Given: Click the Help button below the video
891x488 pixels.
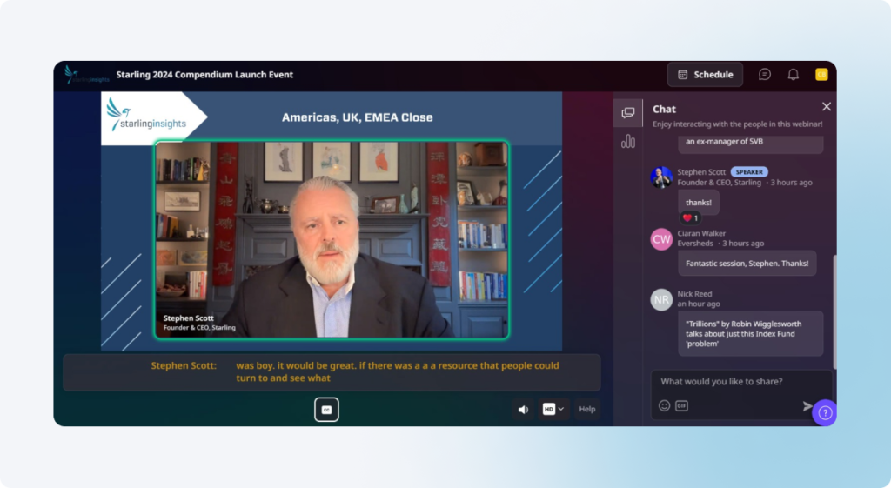Looking at the screenshot, I should coord(587,409).
